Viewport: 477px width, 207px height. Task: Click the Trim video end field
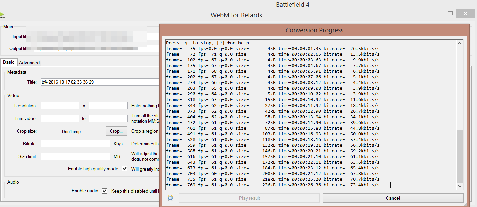point(108,118)
